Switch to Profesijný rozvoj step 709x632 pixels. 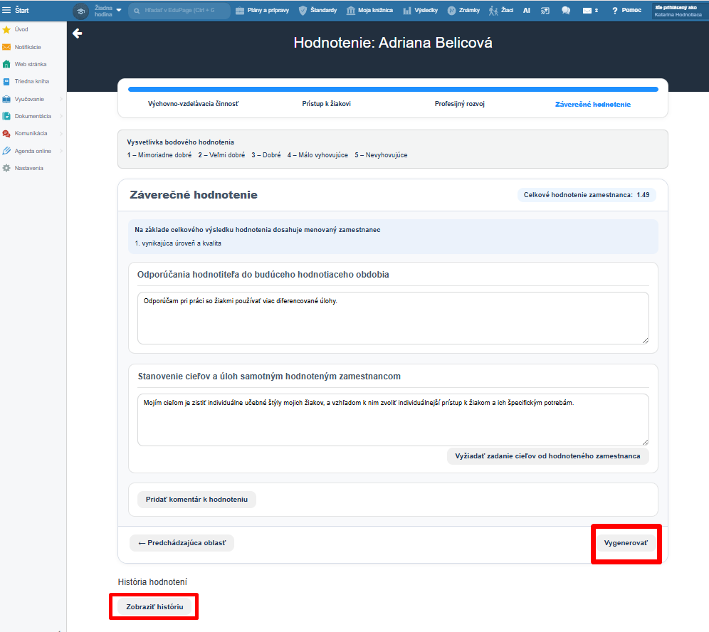pos(459,104)
